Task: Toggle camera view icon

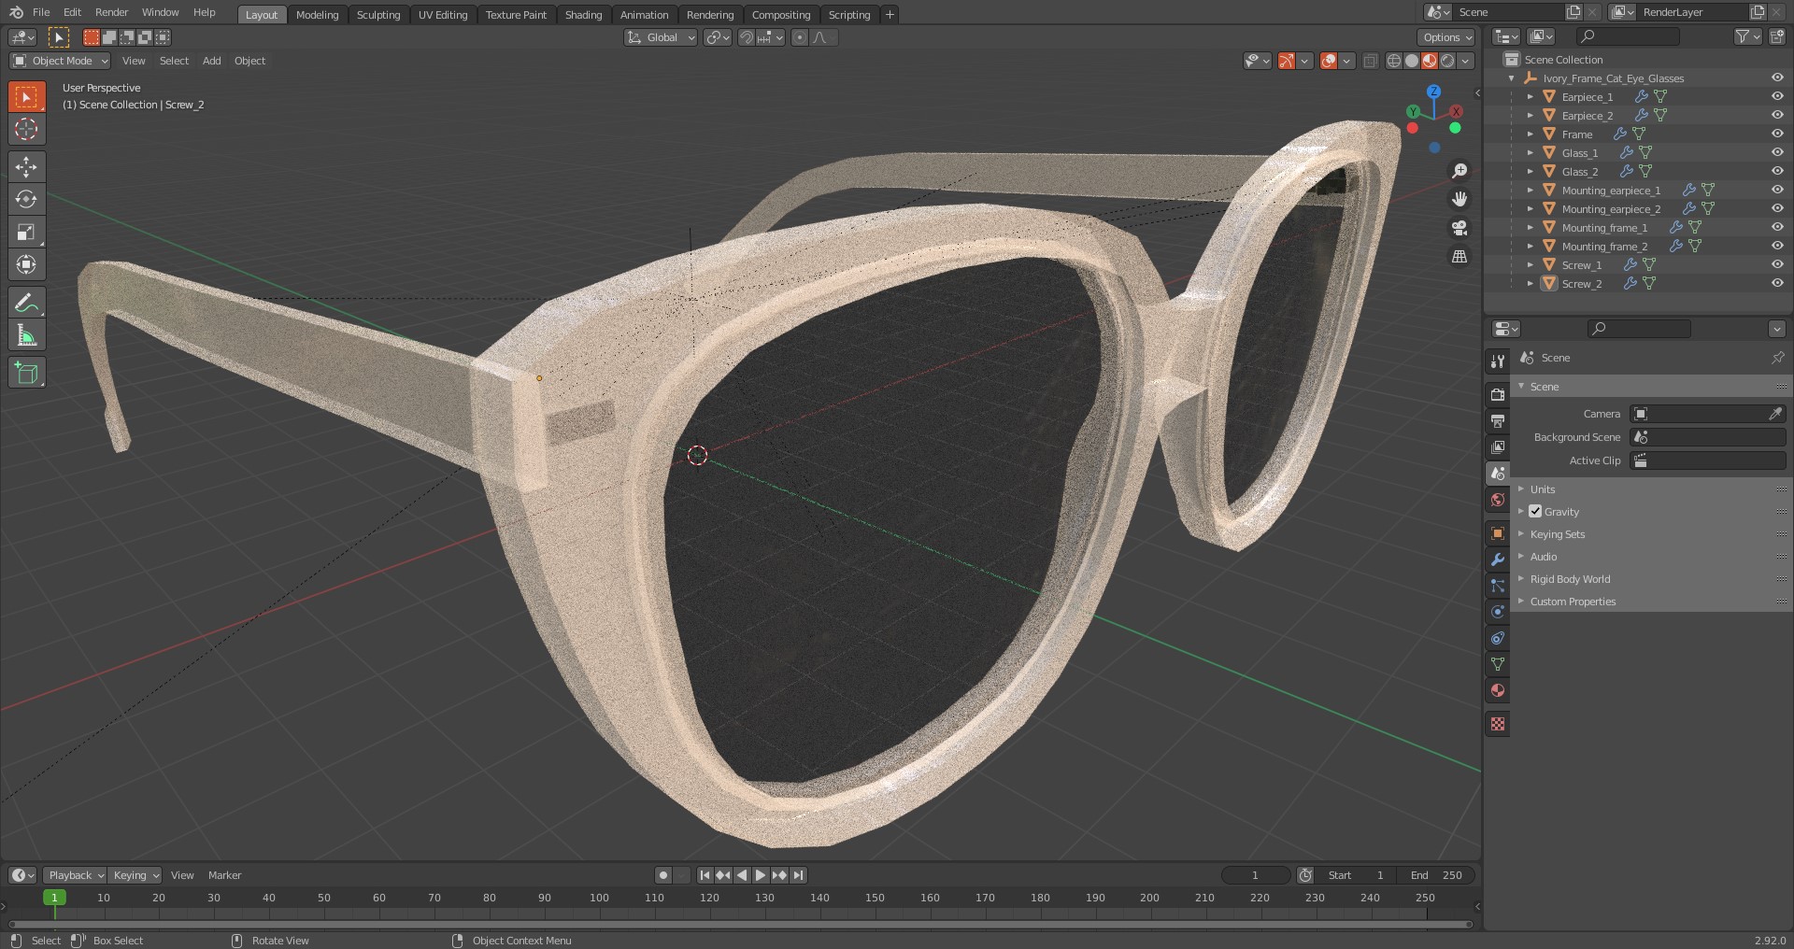Action: click(x=1459, y=228)
